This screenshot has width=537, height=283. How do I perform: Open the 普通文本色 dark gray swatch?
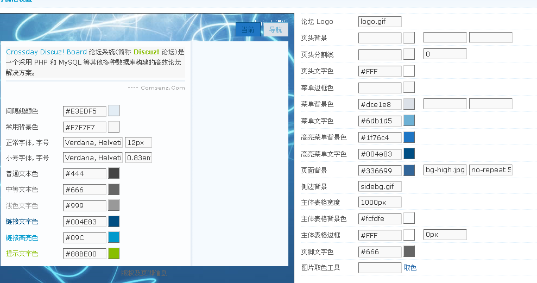click(x=113, y=173)
